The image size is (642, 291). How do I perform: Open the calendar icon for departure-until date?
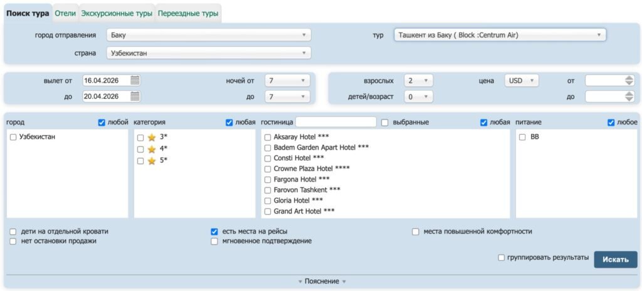tap(135, 96)
